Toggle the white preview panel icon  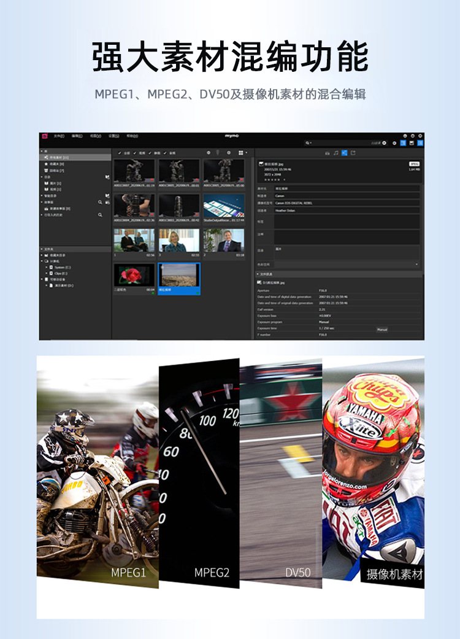(412, 143)
